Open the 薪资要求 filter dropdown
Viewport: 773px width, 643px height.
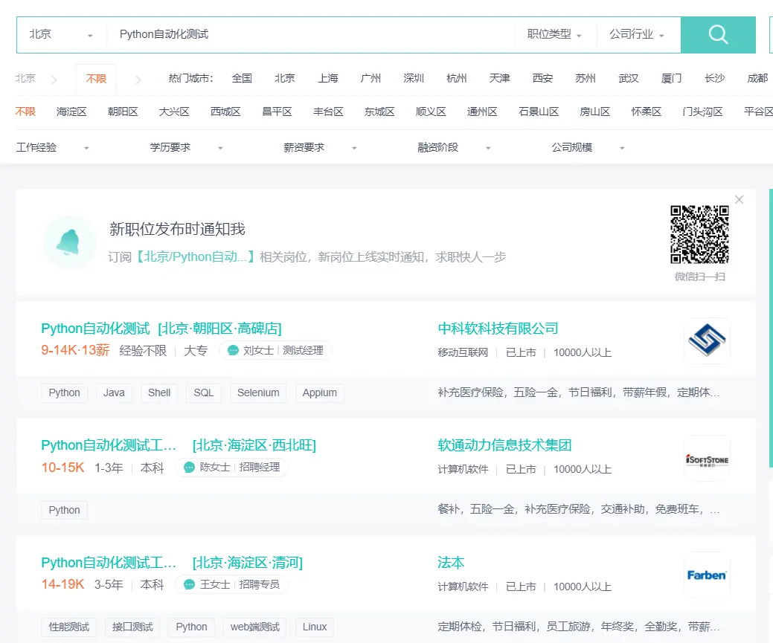click(320, 147)
